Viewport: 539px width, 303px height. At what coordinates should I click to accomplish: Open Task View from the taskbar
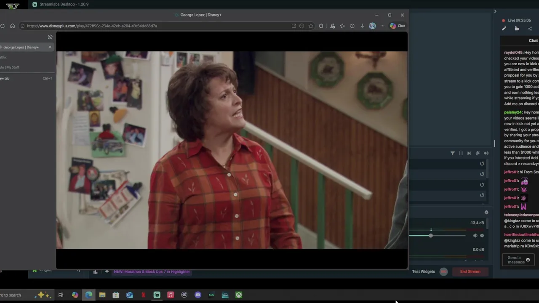61,295
